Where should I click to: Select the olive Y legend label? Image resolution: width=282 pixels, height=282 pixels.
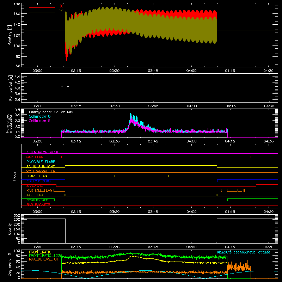click(x=61, y=11)
